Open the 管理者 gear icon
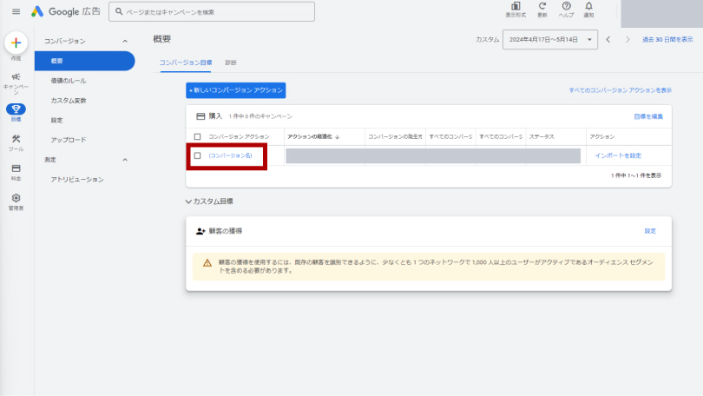 [x=16, y=199]
